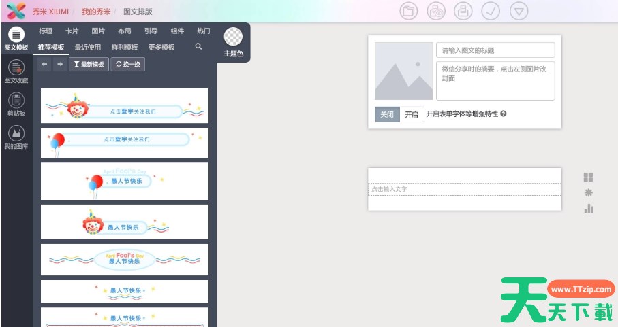Select 关闭 for enhanced features
This screenshot has width=618, height=327.
tap(387, 114)
